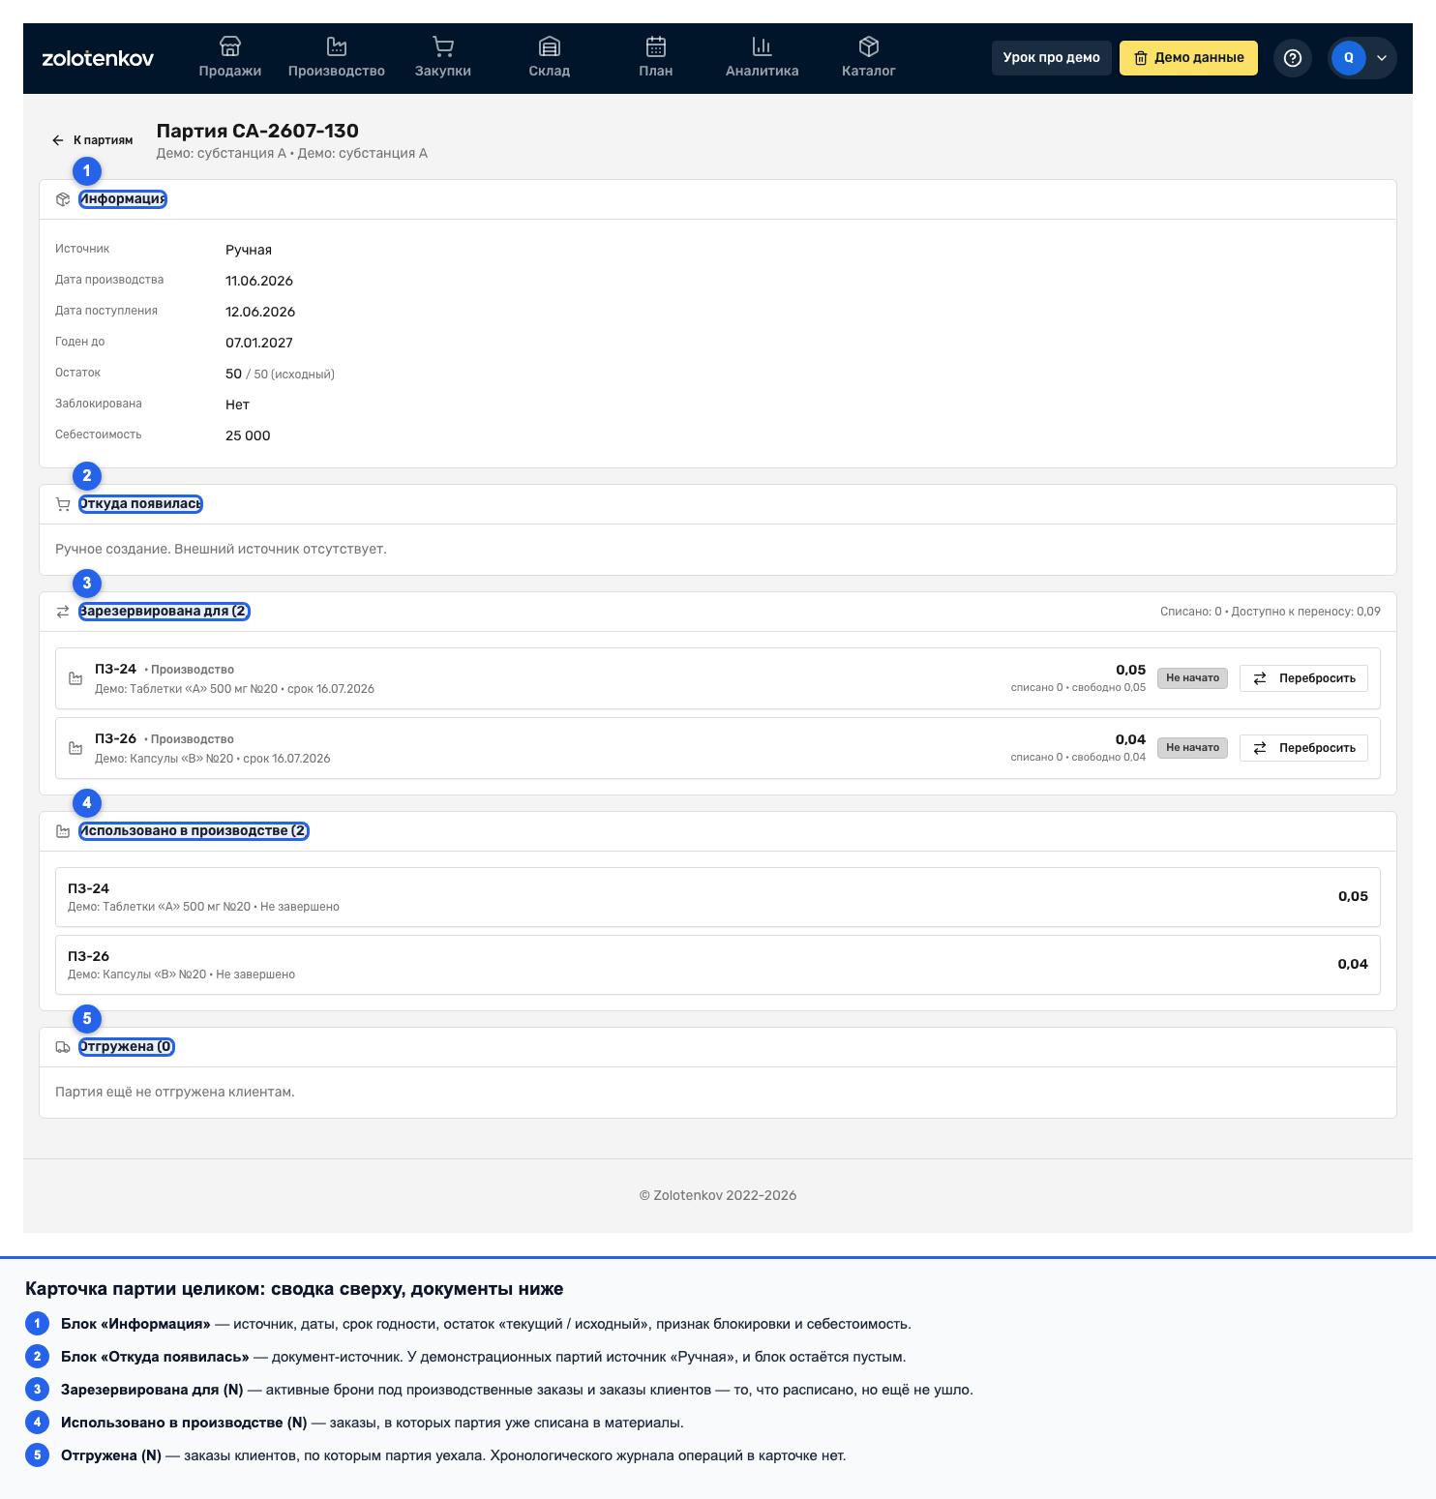Open the Закупки cart icon

click(x=443, y=46)
